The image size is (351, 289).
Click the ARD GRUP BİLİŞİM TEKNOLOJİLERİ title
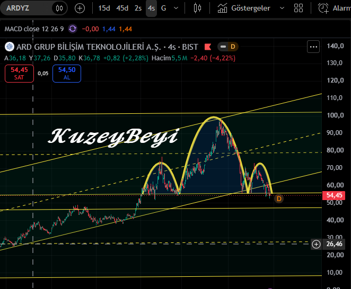(89, 47)
